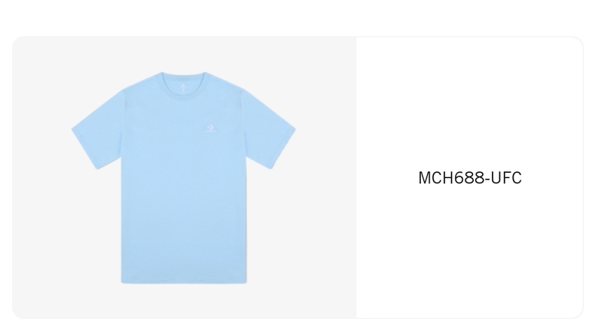Click the gray backdrop left of the shirt
Viewport: 596px width, 319px height.
pyautogui.click(x=41, y=178)
